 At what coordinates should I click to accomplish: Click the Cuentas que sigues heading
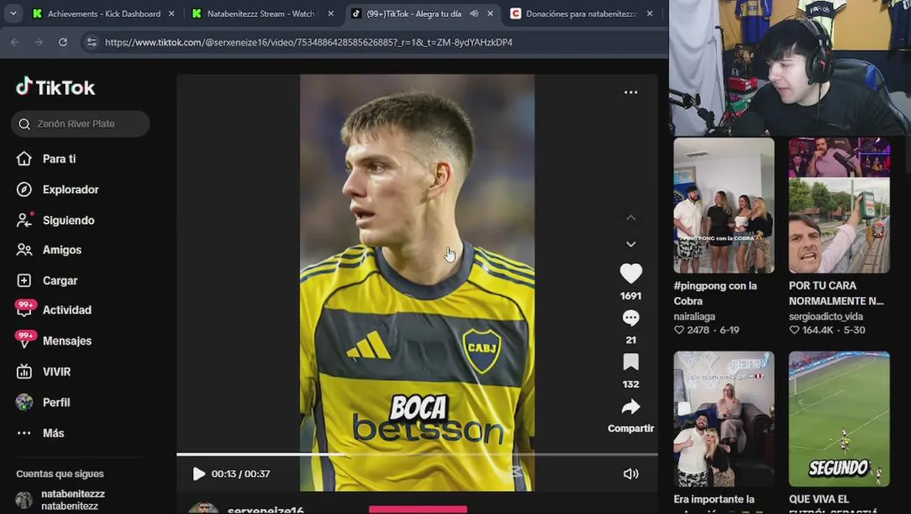[60, 473]
